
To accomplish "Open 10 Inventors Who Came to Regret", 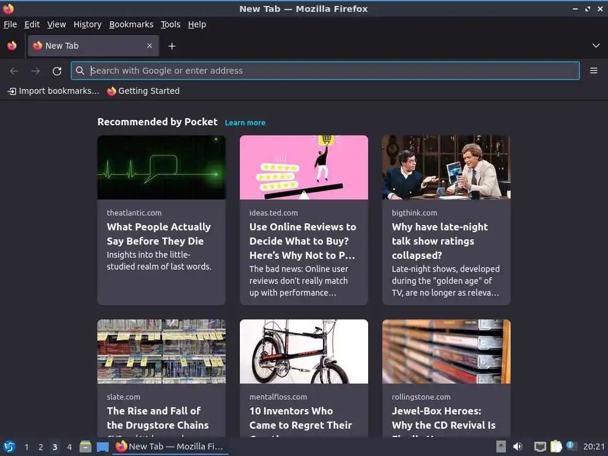I will pyautogui.click(x=300, y=418).
